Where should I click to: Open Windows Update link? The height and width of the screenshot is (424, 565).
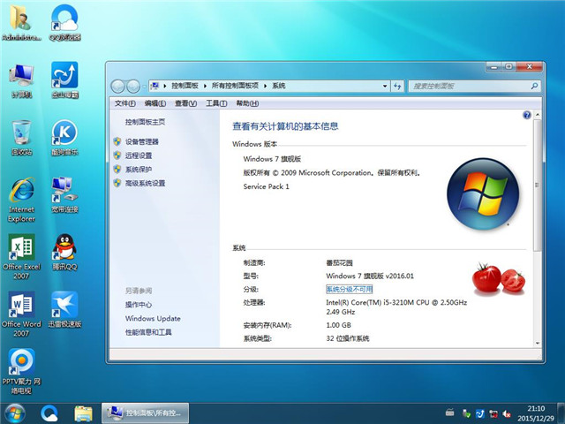[x=153, y=318]
